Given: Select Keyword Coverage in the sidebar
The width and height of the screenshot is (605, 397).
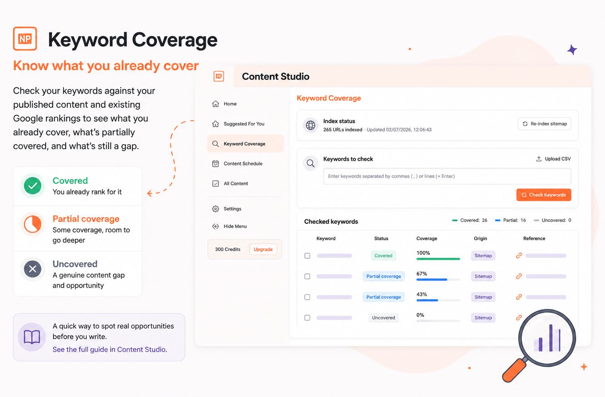Looking at the screenshot, I should pos(245,144).
